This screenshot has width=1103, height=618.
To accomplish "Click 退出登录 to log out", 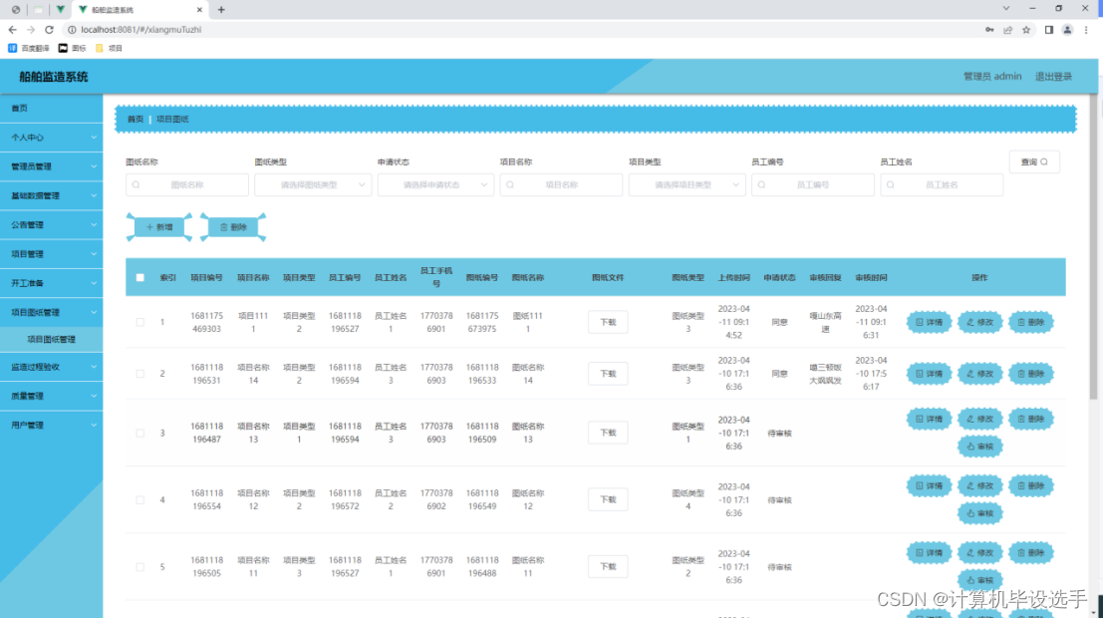I will tap(1053, 76).
